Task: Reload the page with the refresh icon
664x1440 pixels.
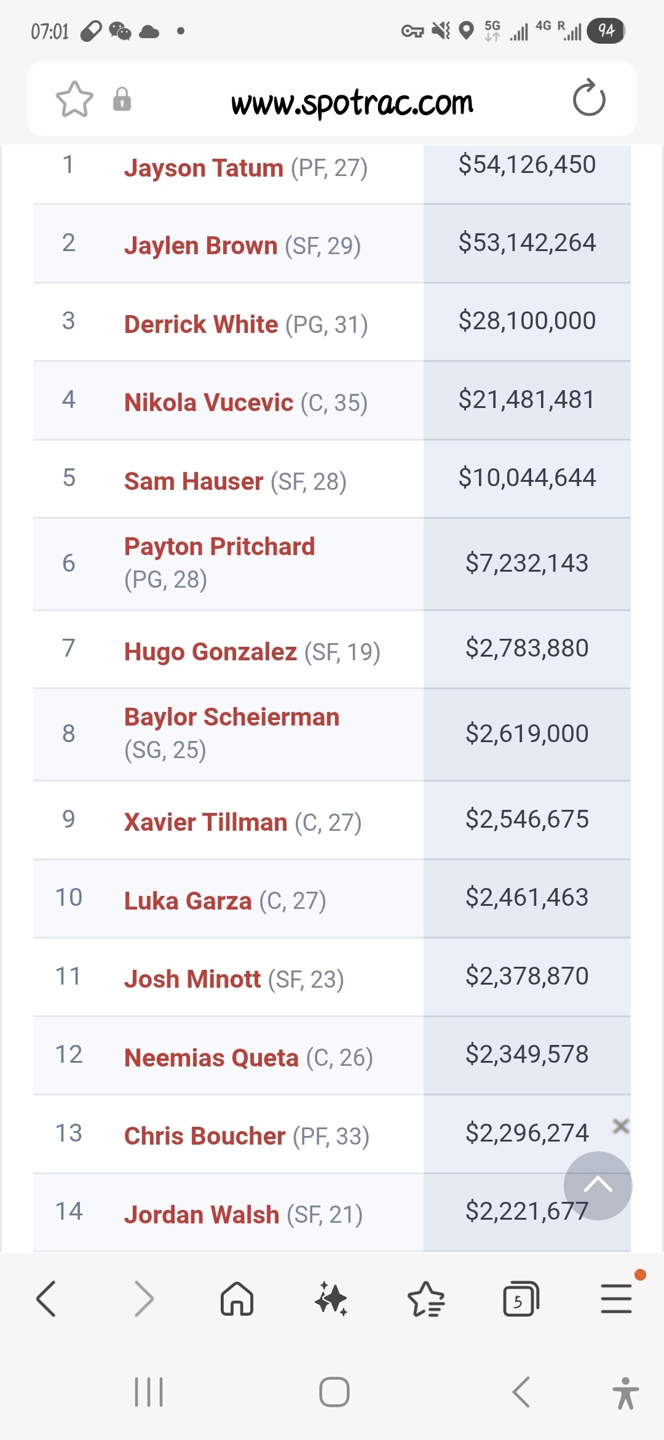Action: [x=589, y=98]
